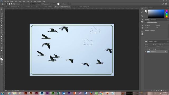Choose Destination patch option
Viewport: 169px width, 95px height.
point(38,4)
